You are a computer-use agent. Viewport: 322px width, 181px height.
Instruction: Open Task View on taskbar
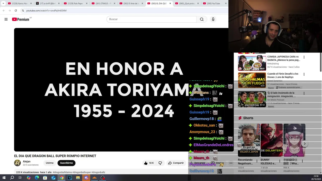coord(20,178)
